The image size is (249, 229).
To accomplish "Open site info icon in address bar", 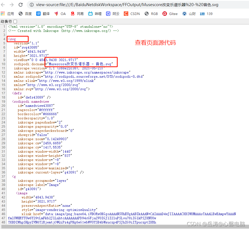I will click(32, 5).
